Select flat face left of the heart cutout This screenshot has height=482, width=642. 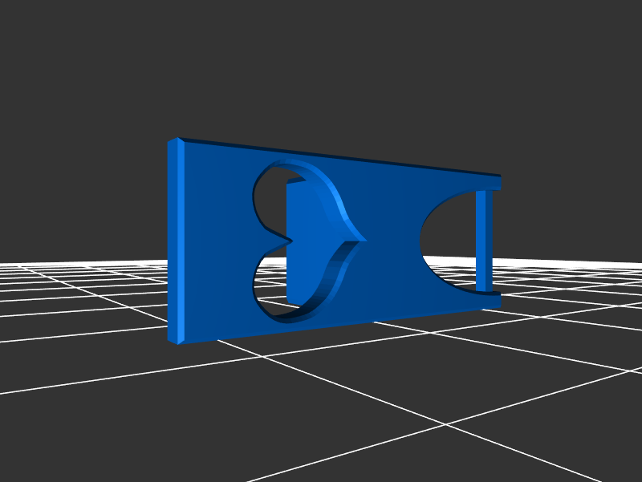click(x=217, y=241)
